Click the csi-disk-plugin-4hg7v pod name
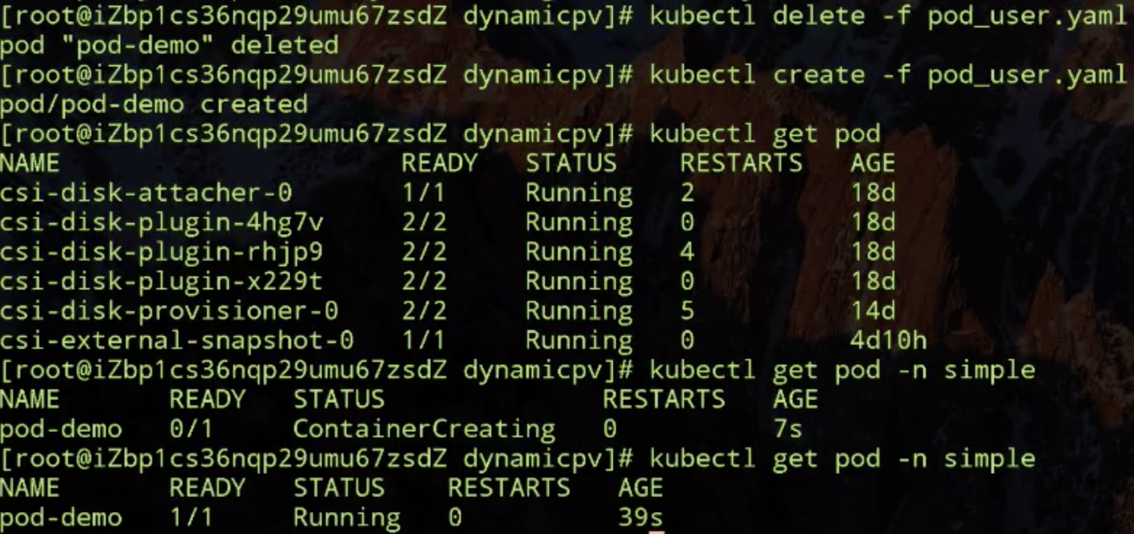 pos(161,223)
